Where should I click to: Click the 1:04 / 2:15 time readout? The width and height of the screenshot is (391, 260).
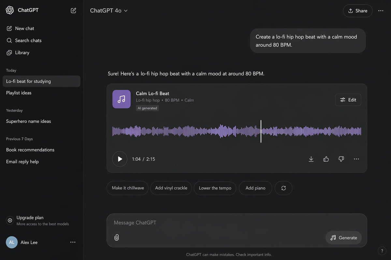143,159
